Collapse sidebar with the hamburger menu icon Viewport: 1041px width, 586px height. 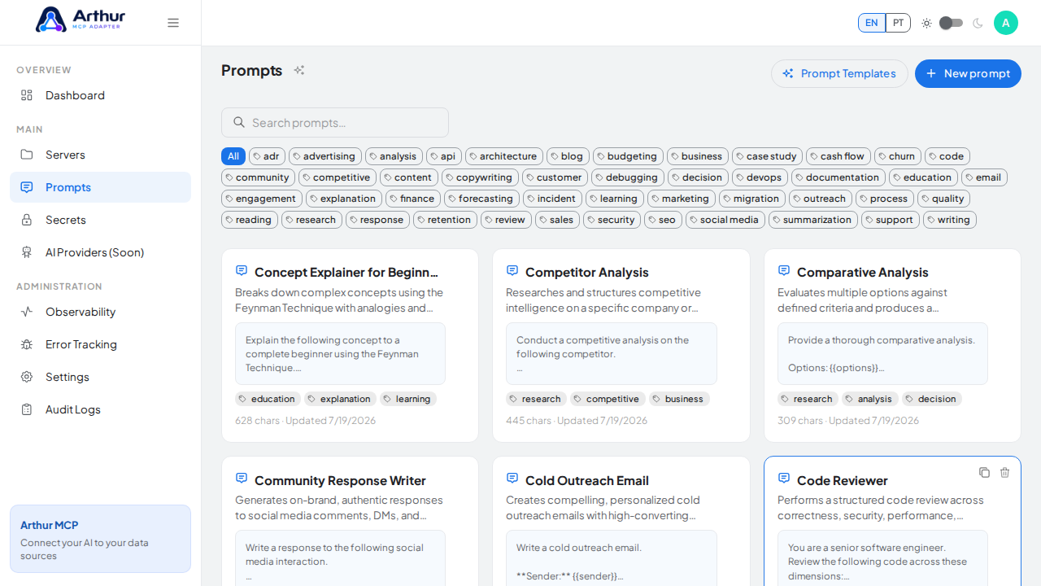coord(173,23)
